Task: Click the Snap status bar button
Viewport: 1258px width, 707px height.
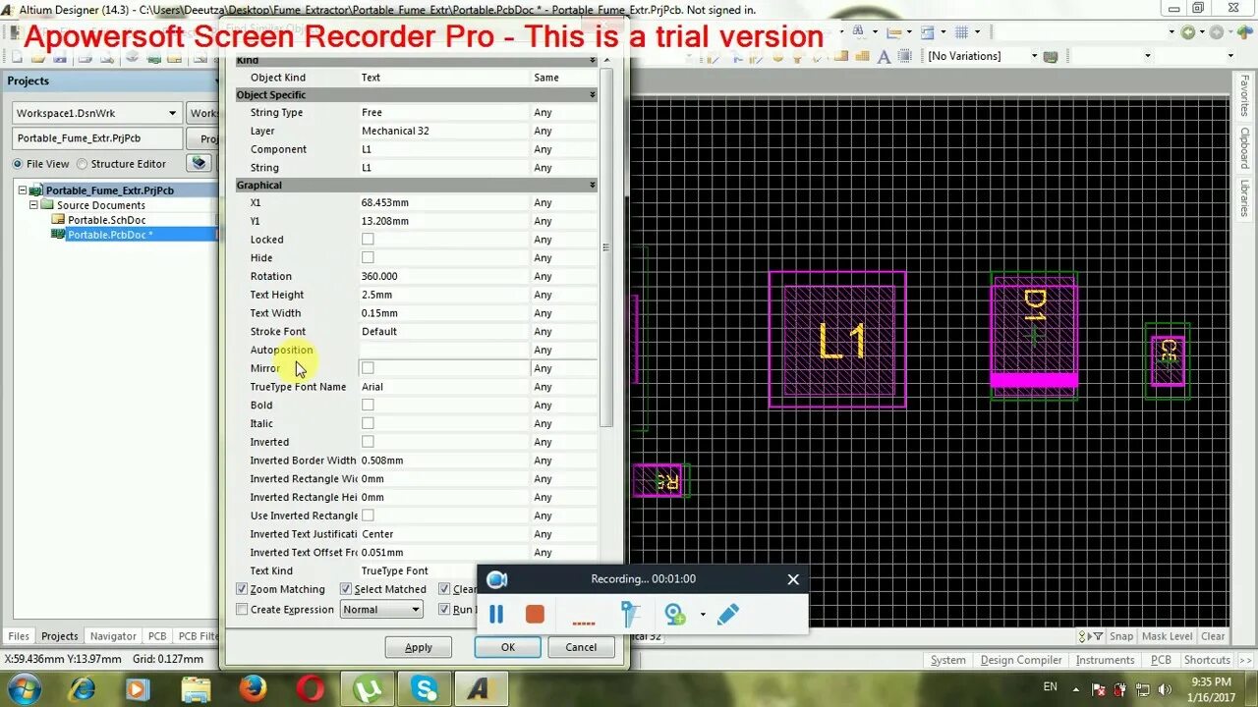Action: [x=1121, y=636]
